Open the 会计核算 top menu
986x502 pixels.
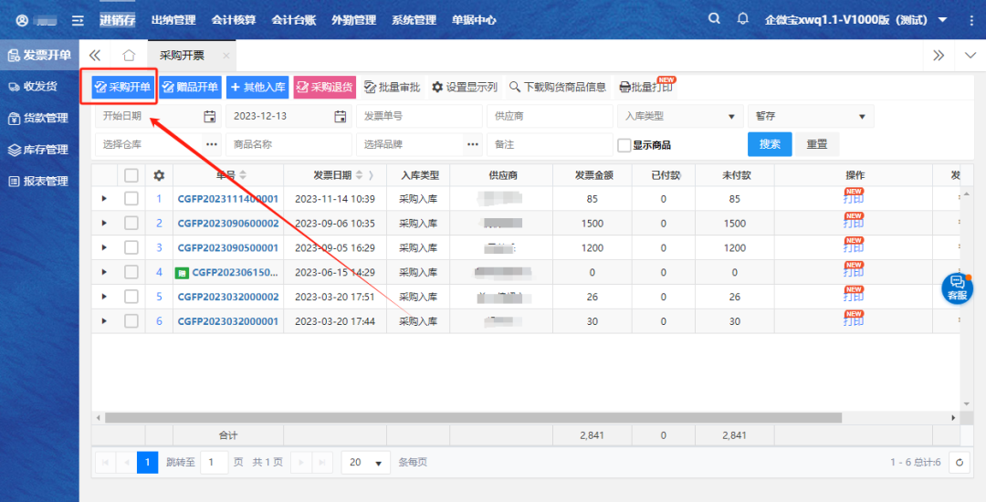pos(234,20)
